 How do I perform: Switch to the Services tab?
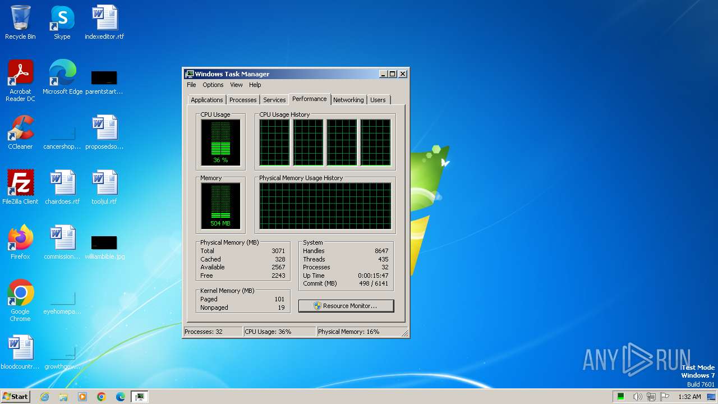pos(274,100)
